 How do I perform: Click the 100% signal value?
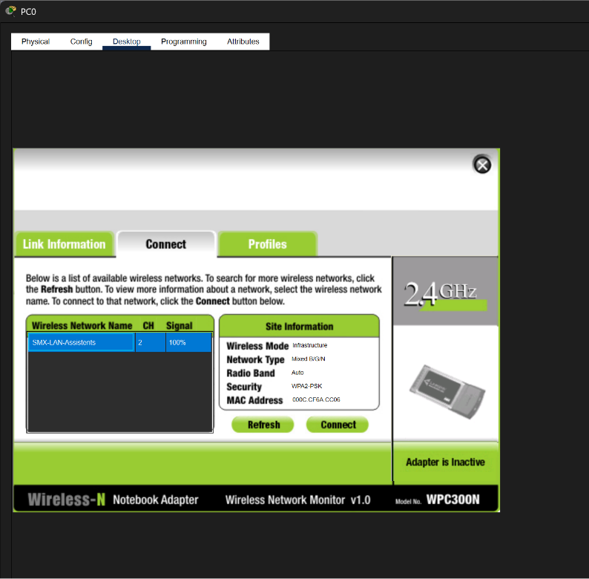tap(188, 342)
